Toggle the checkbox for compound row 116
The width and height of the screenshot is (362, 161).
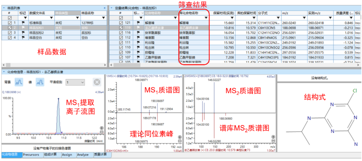pos(121,33)
